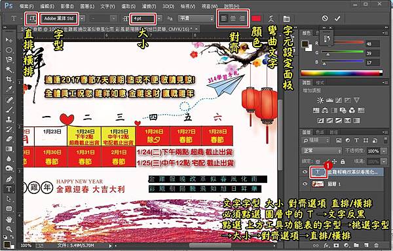This screenshot has width=393, height=251.
Task: Open the opacity 100% dropdown arrow
Action: click(x=384, y=151)
